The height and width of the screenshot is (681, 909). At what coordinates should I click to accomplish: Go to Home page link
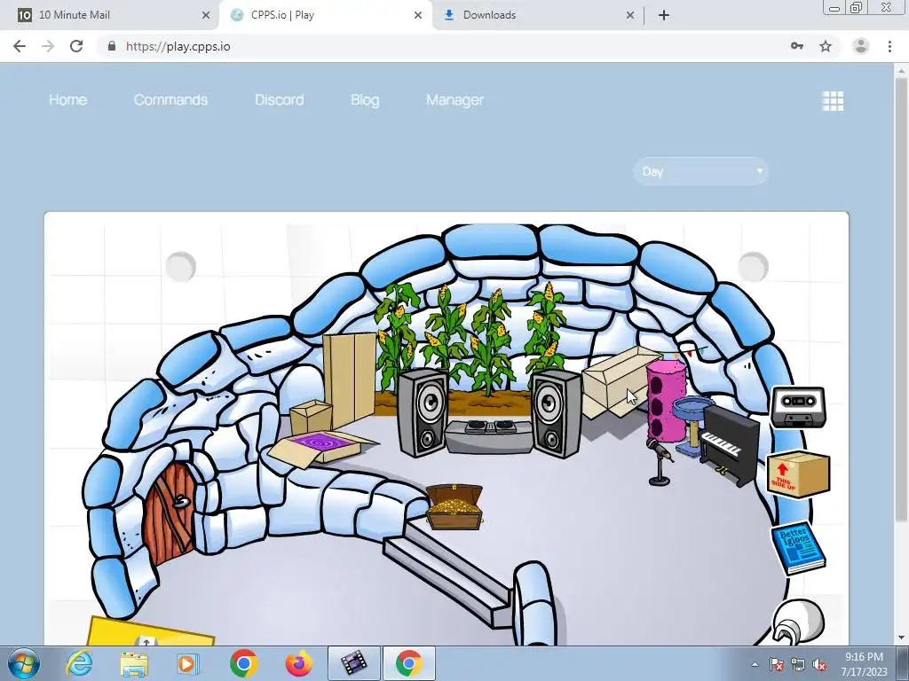click(67, 99)
